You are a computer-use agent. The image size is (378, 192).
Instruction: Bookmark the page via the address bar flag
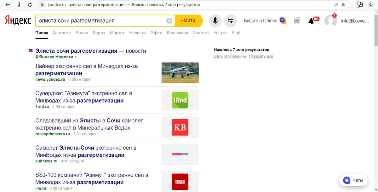pyautogui.click(x=343, y=5)
